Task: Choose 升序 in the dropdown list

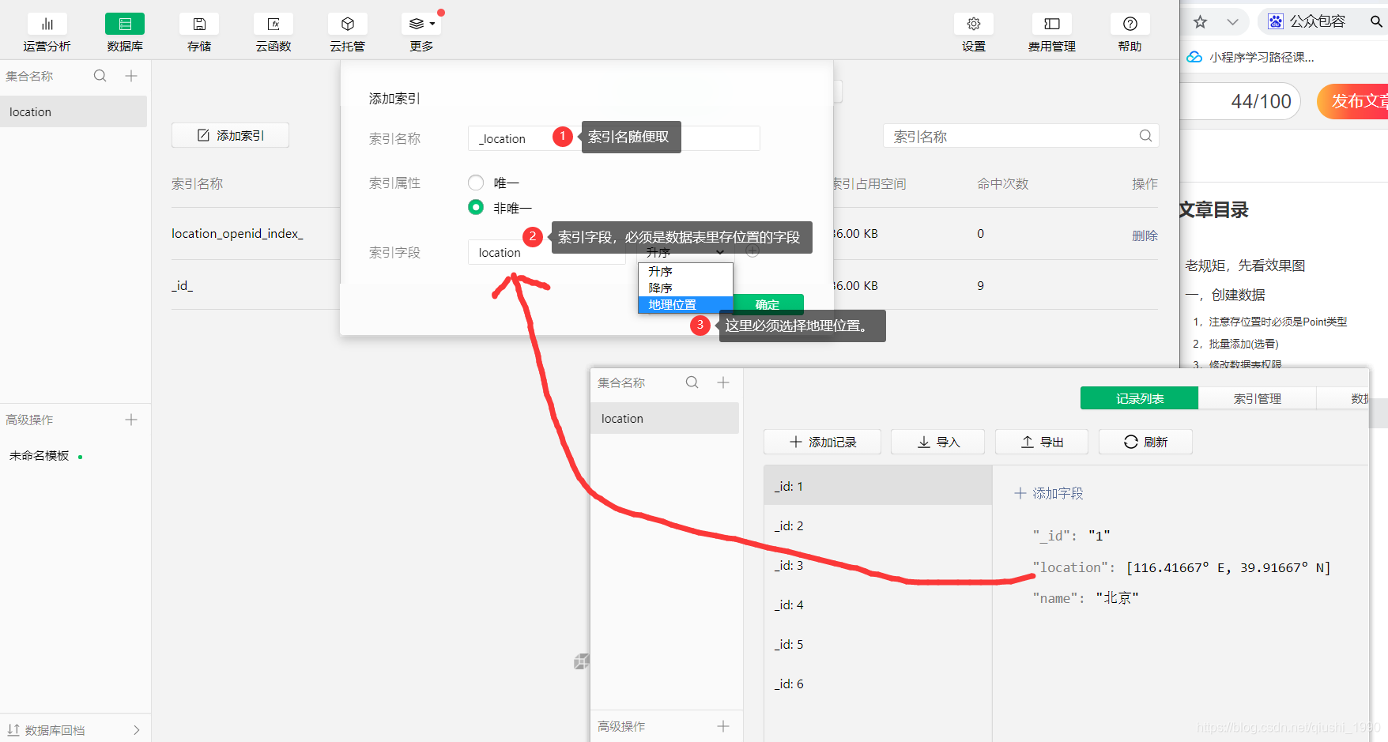Action: click(x=685, y=271)
